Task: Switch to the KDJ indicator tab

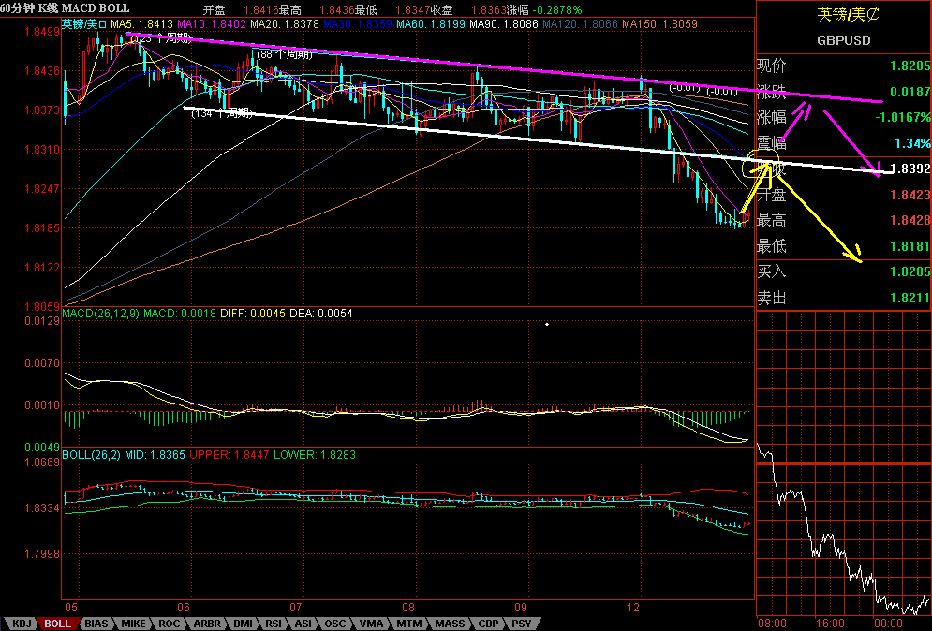Action: (22, 623)
